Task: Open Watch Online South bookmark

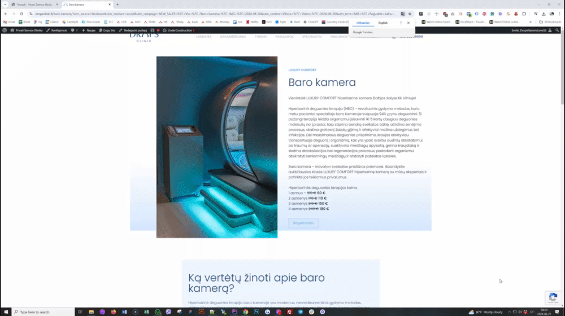Action: [436, 22]
